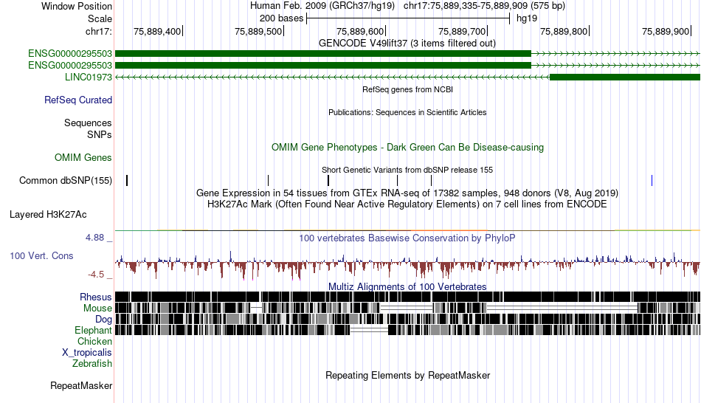Open the RefSeq Curated track label

pyautogui.click(x=78, y=100)
